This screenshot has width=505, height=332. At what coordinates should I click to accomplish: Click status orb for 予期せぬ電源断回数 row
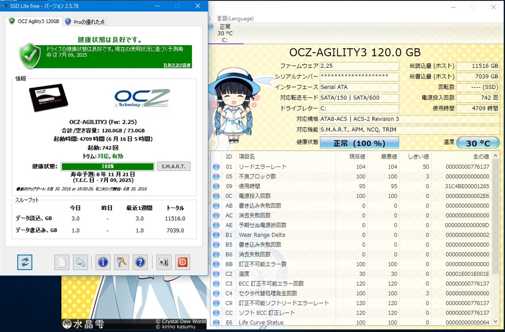pyautogui.click(x=216, y=225)
